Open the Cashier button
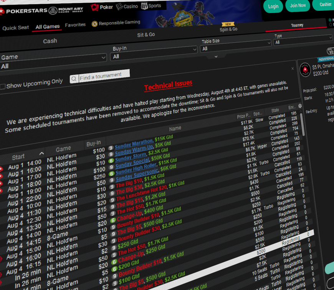The width and height of the screenshot is (334, 290). [x=324, y=4]
